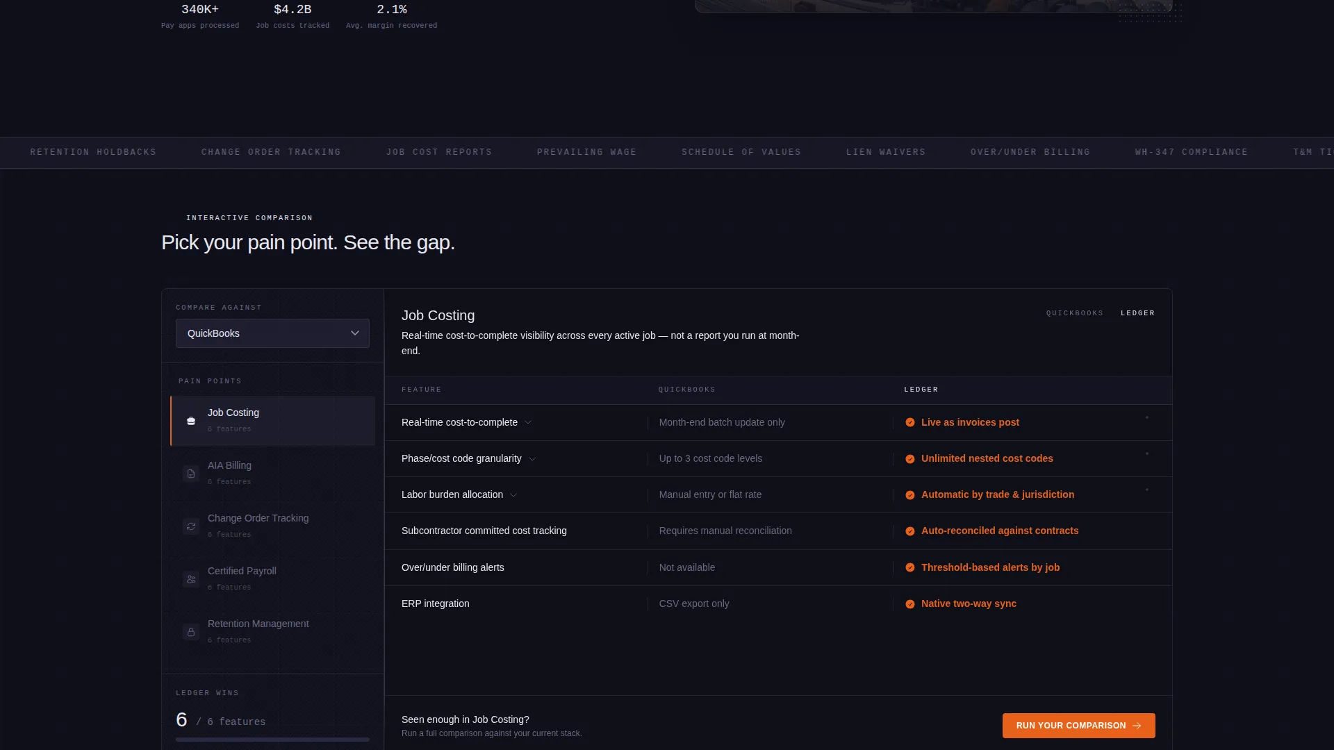Click the $4.2B job costs stat
1334x750 pixels.
[293, 16]
